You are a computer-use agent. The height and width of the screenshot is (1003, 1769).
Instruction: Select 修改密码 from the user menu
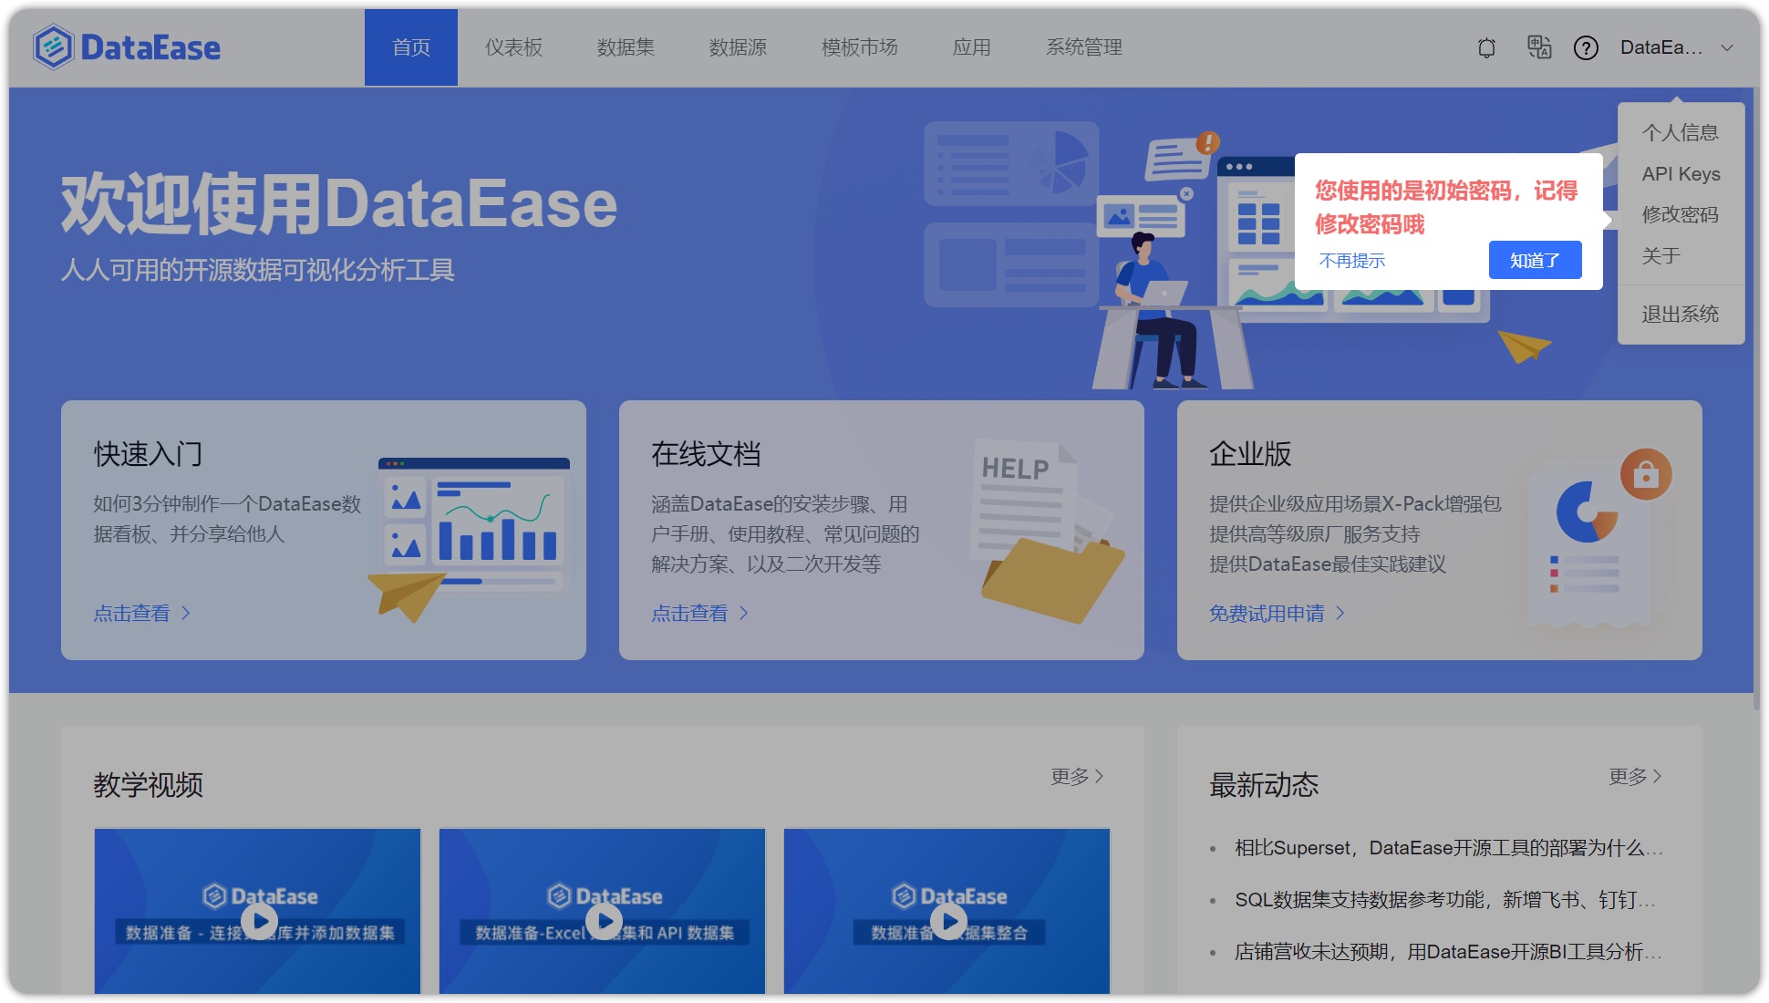tap(1681, 215)
